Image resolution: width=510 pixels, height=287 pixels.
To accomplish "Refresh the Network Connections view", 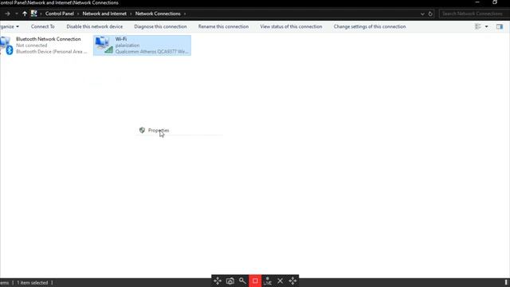I will click(x=430, y=14).
